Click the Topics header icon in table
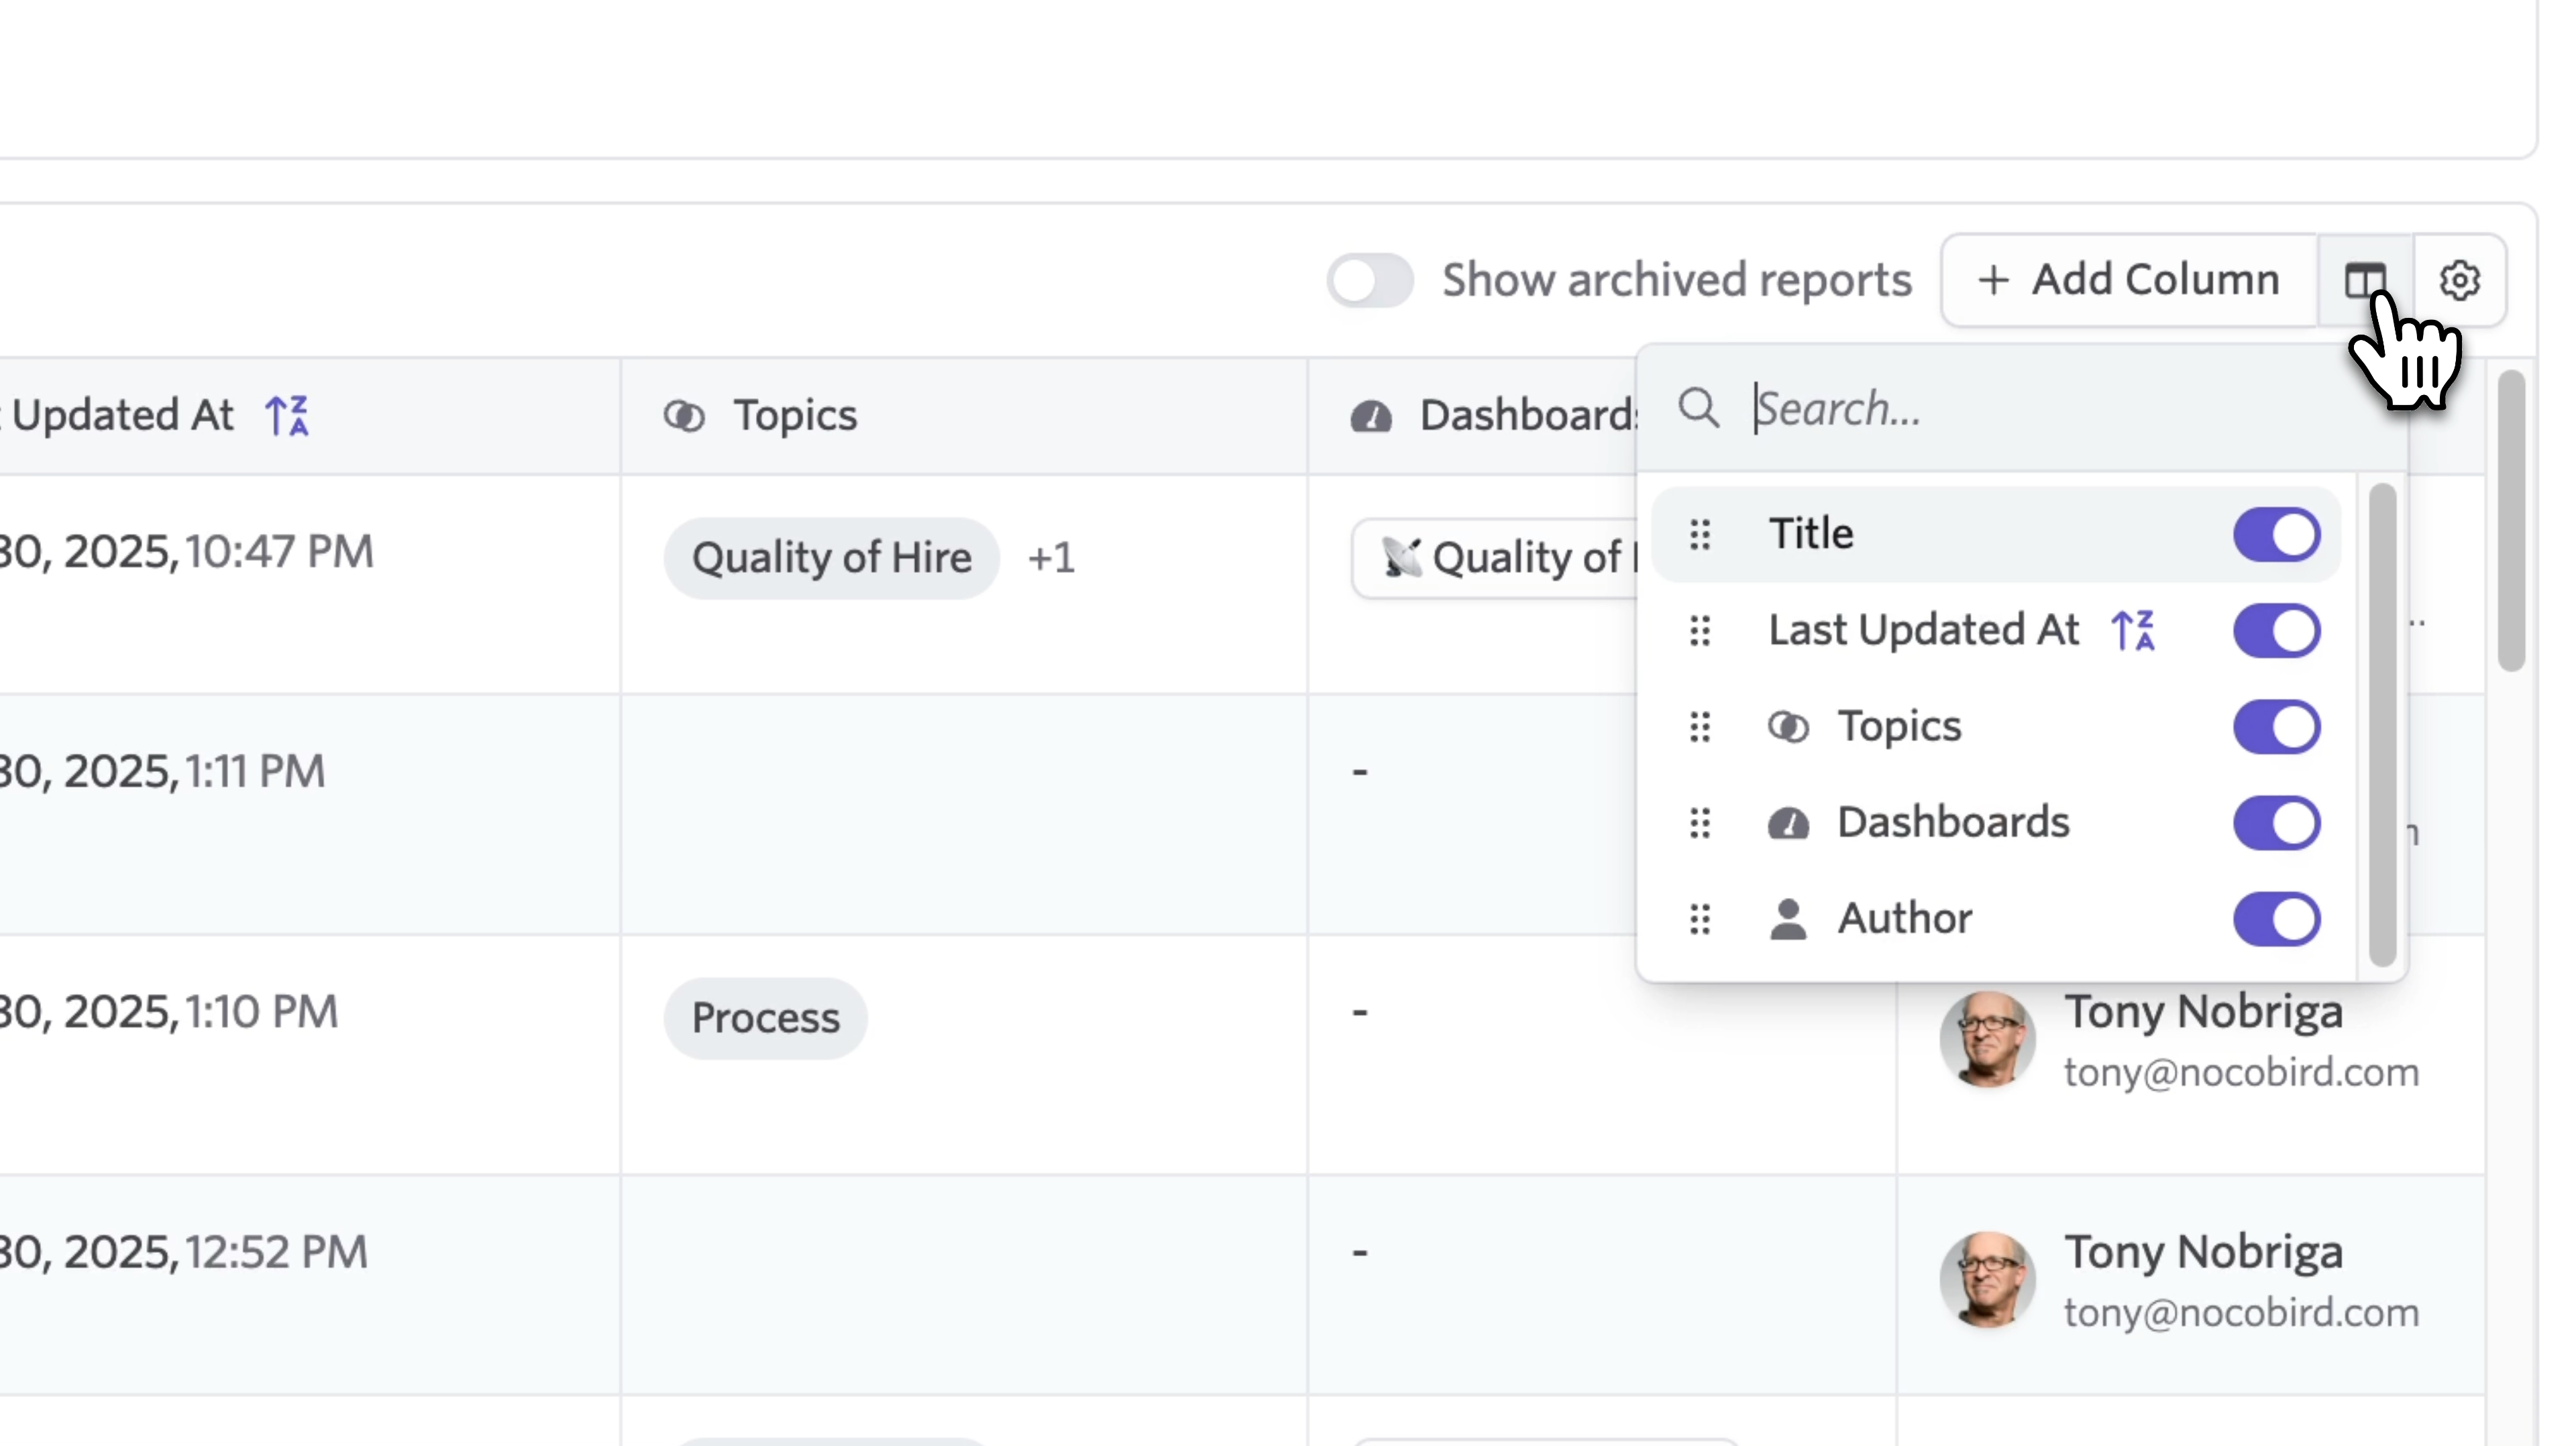The height and width of the screenshot is (1446, 2576). click(684, 416)
